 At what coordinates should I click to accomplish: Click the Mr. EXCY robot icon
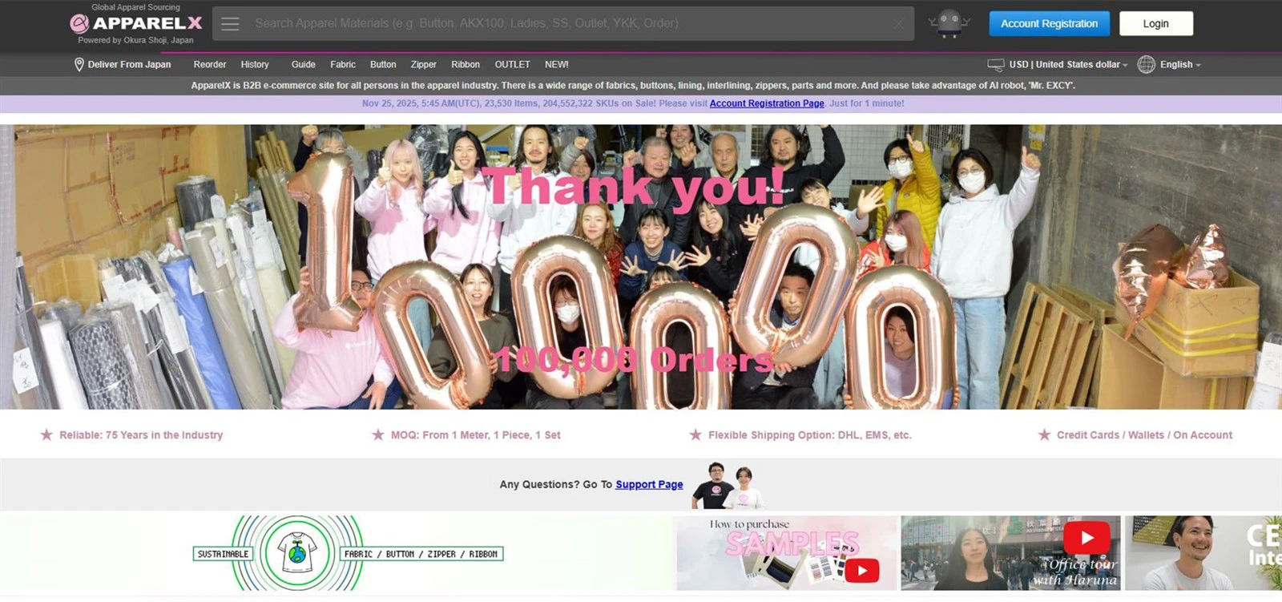(949, 23)
